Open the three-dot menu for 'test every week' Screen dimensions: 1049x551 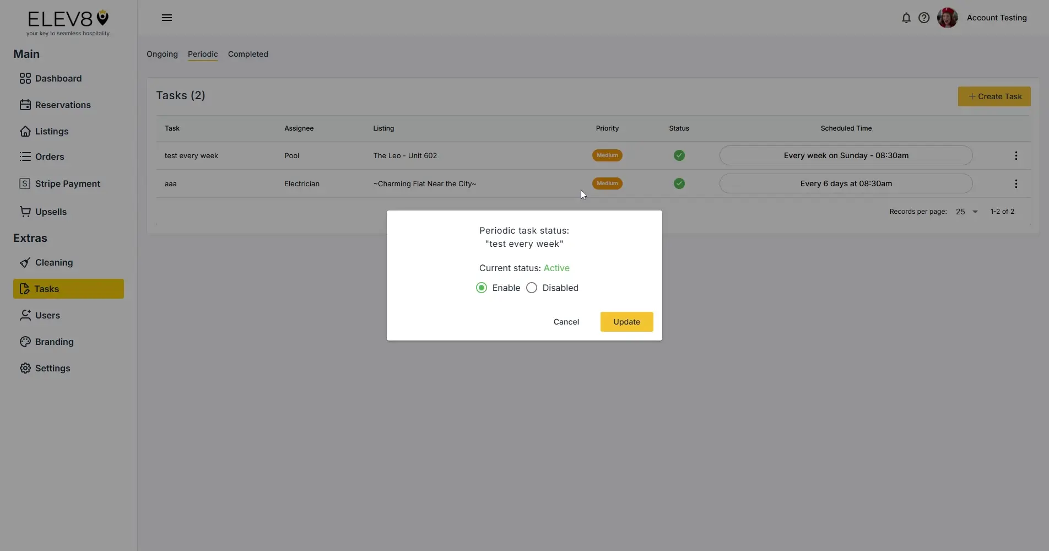tap(1016, 155)
